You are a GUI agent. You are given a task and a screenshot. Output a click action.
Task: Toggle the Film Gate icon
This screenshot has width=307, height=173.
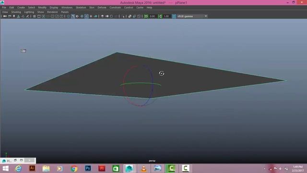coord(39,16)
